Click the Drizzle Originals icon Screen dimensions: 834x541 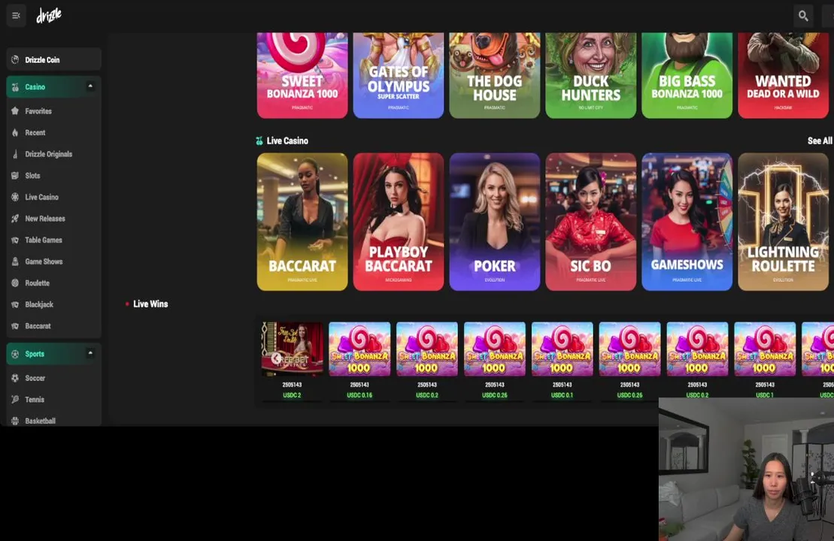(x=15, y=154)
